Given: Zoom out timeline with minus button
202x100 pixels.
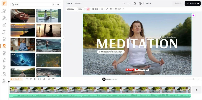Looking at the screenshot, I should pyautogui.click(x=183, y=79).
